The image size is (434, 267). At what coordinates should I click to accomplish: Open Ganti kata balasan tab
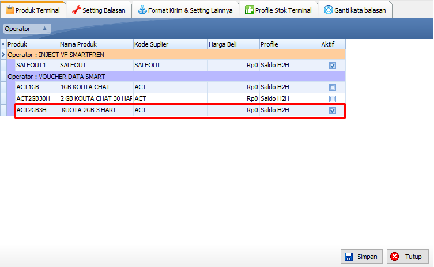(x=355, y=10)
